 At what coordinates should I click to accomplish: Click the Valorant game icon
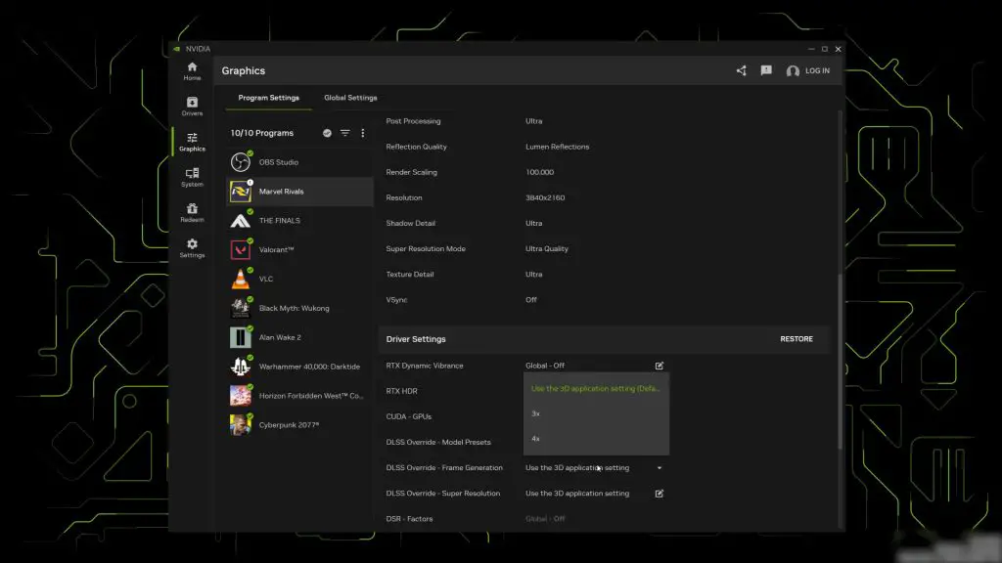[241, 249]
